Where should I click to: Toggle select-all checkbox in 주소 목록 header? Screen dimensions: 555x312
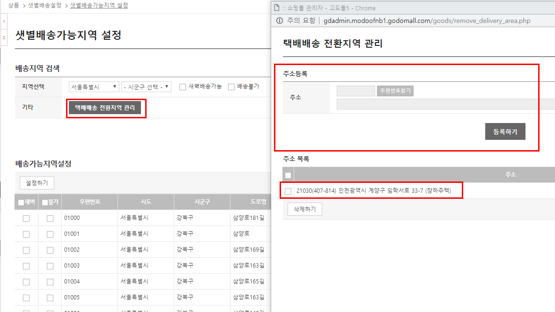coord(288,175)
